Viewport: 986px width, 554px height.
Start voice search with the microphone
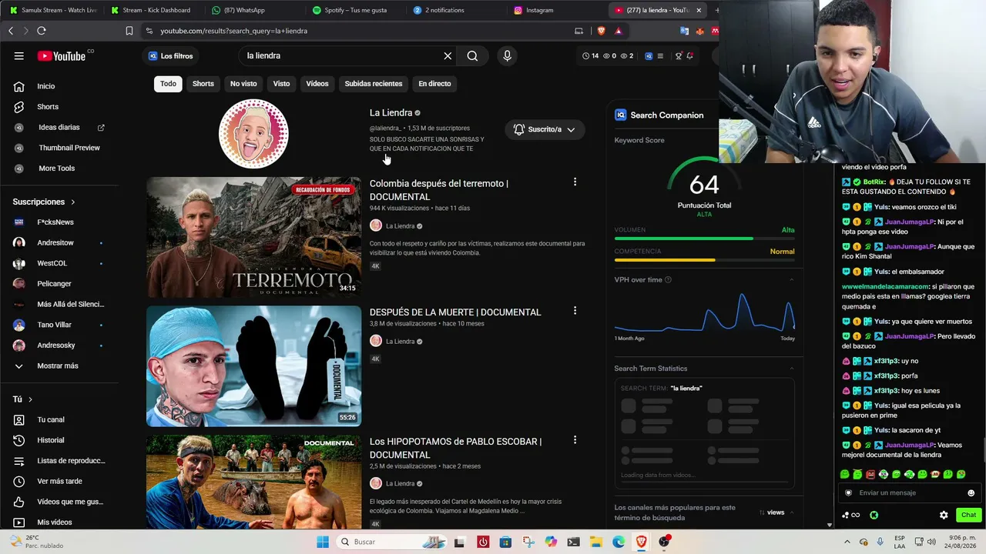pos(507,56)
